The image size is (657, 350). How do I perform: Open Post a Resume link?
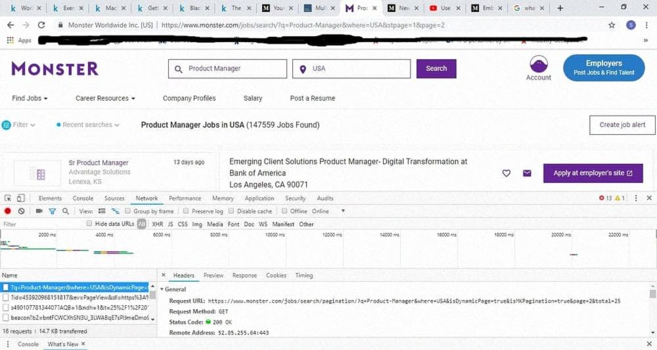click(313, 98)
